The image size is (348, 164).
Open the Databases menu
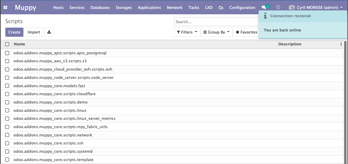coord(100,7)
